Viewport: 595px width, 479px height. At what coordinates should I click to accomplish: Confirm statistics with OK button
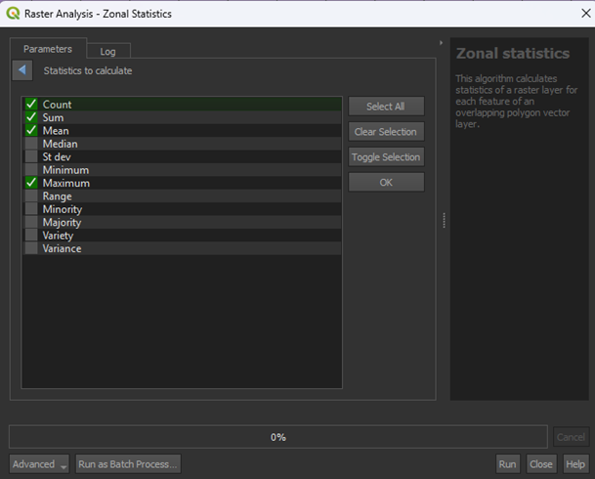386,183
